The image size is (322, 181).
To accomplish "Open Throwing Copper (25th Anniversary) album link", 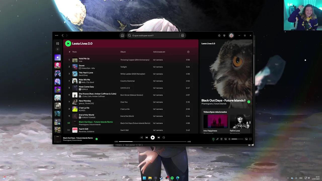I will coord(135,60).
